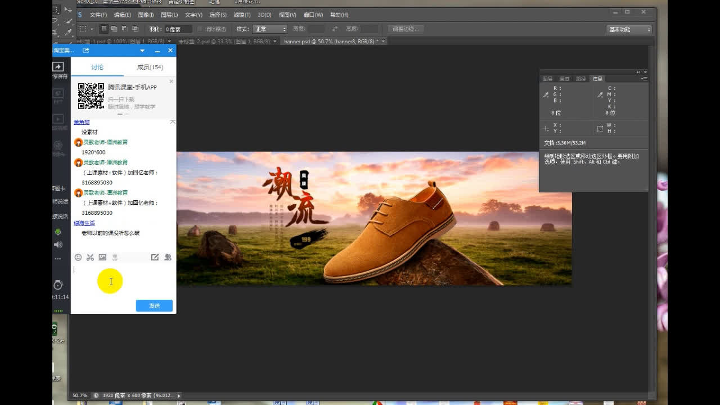
Task: Open the 视图(V) menu
Action: tap(287, 15)
